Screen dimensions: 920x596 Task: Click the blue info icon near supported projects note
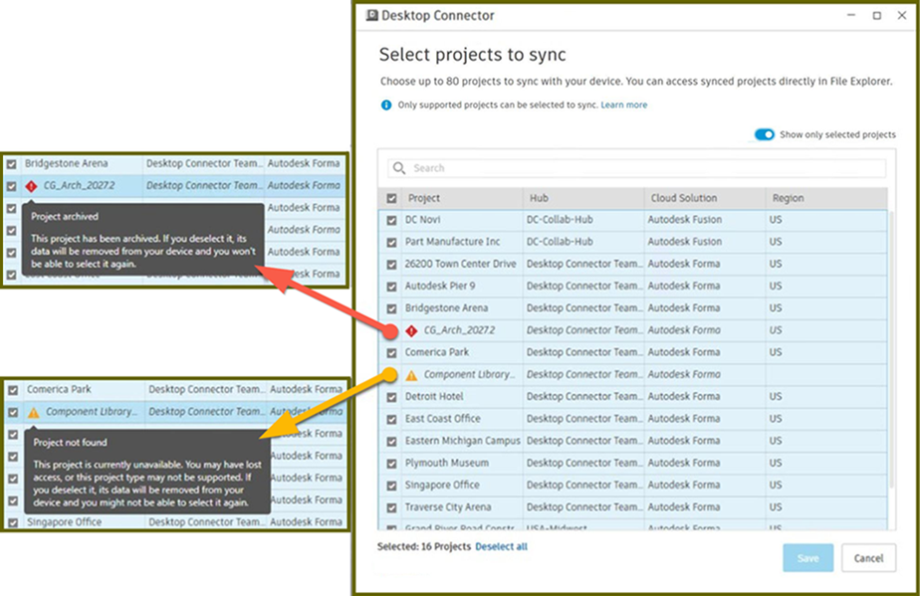point(386,105)
